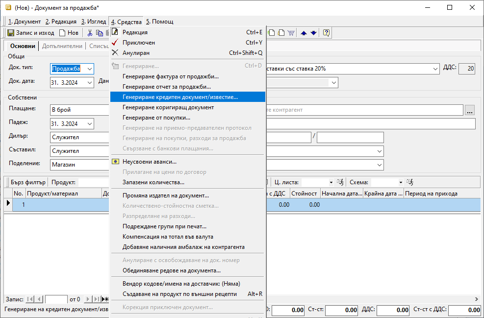Viewport: 484px width, 318px height.
Task: Toggle Анулиран status in the menu
Action: [136, 53]
